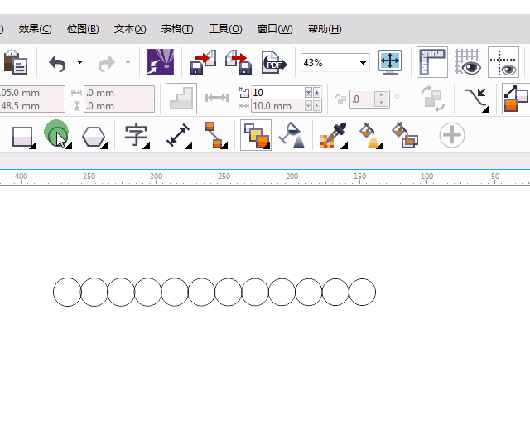
Task: Click the blend rotation angle field
Action: [x=362, y=99]
